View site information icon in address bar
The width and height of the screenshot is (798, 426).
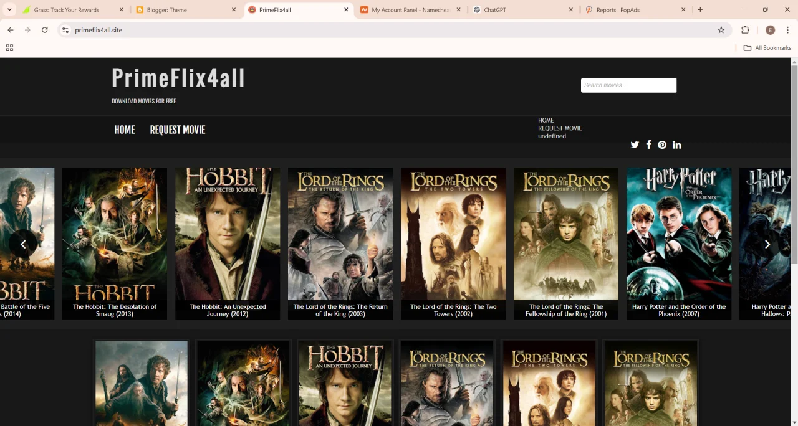pos(65,30)
